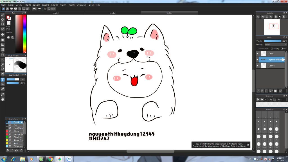Click the cloud icon in the top toolbar
Screen dimensions: 288x162
click(3, 9)
